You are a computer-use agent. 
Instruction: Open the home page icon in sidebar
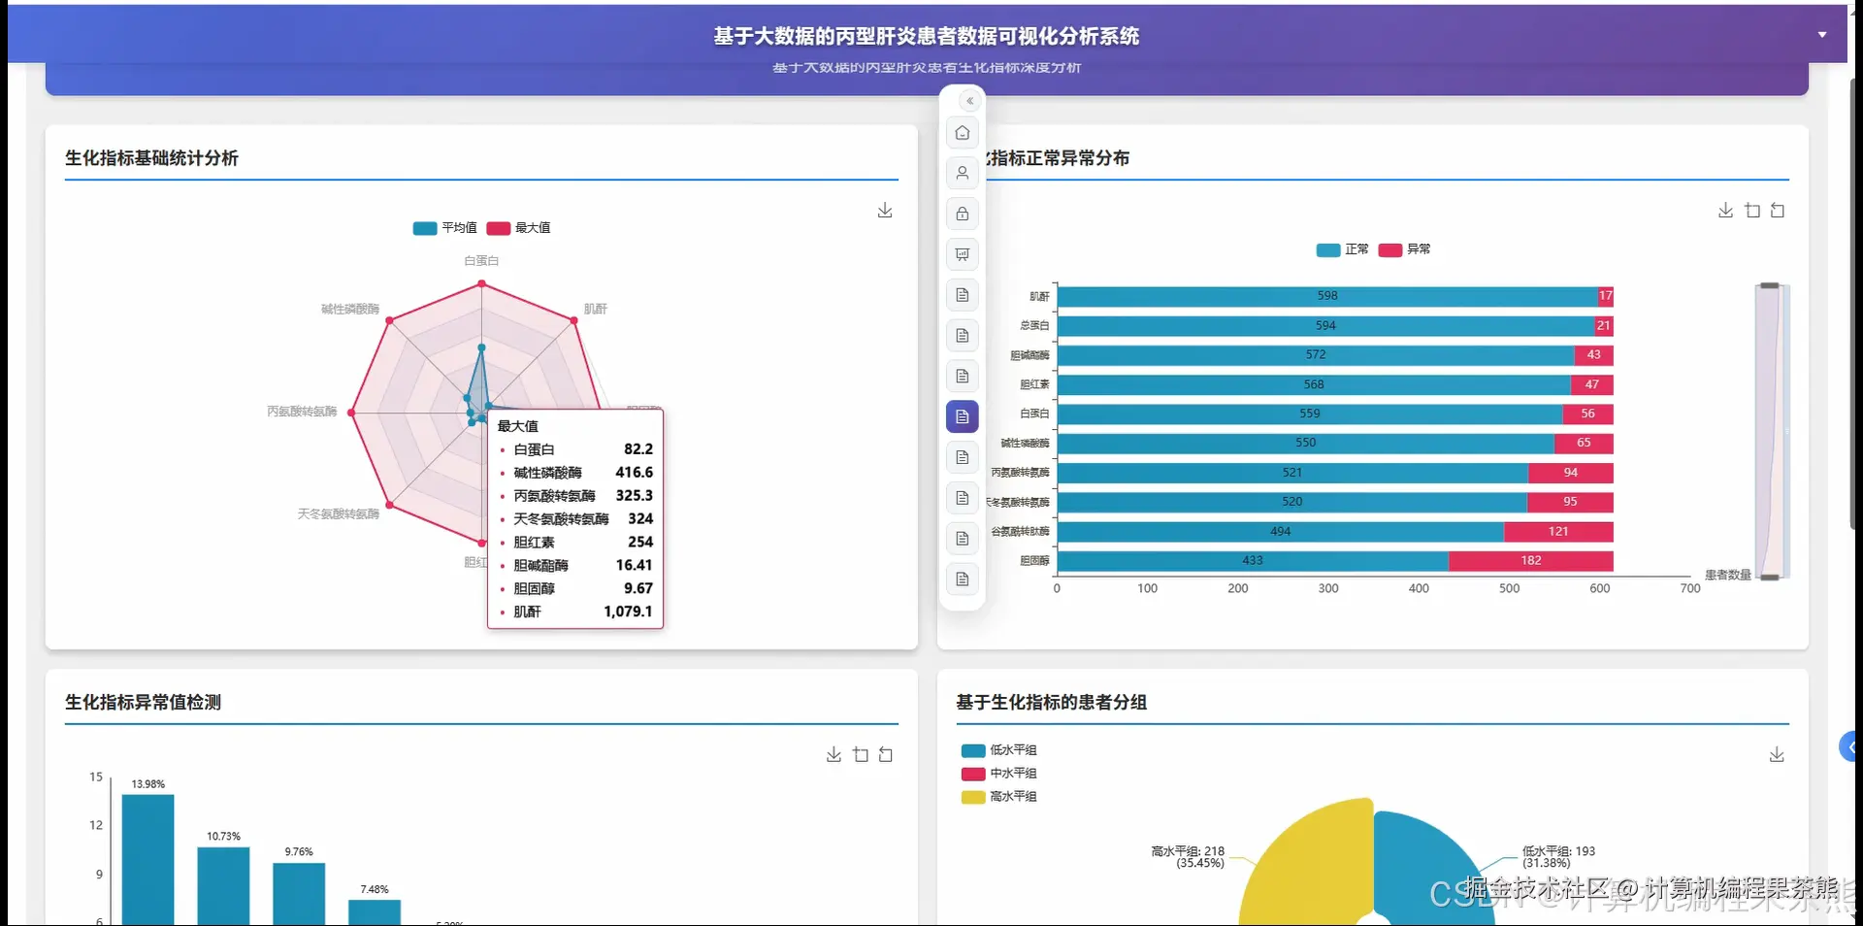[x=963, y=133]
